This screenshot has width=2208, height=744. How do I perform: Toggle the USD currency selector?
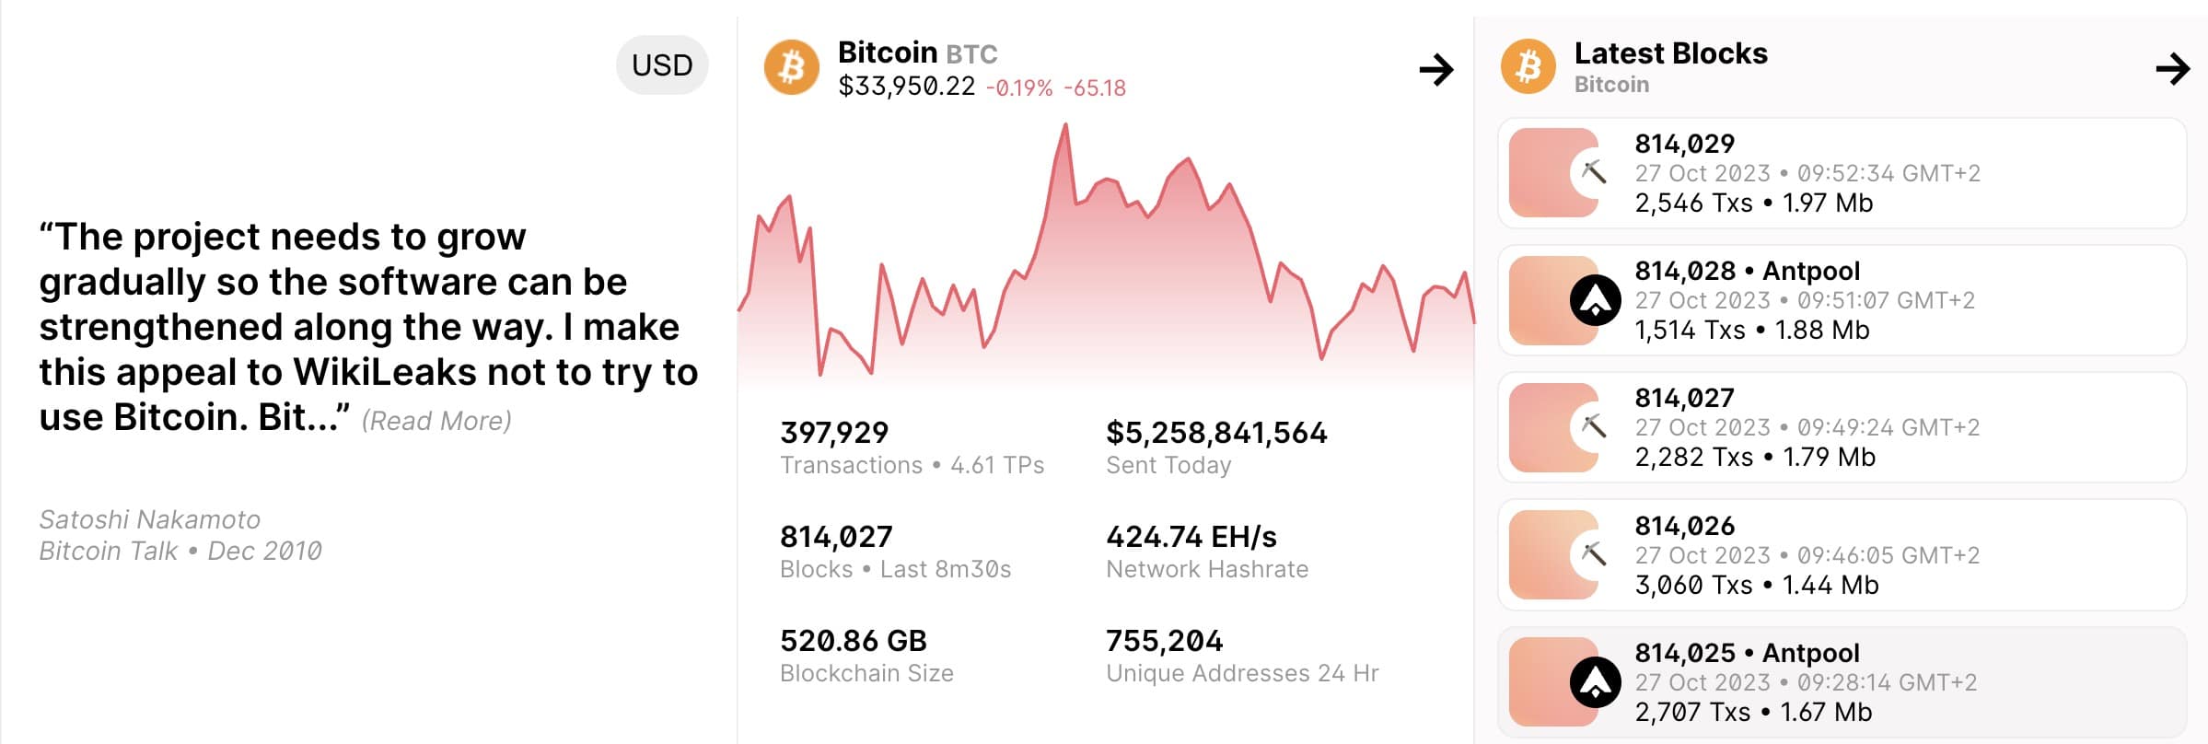point(661,64)
